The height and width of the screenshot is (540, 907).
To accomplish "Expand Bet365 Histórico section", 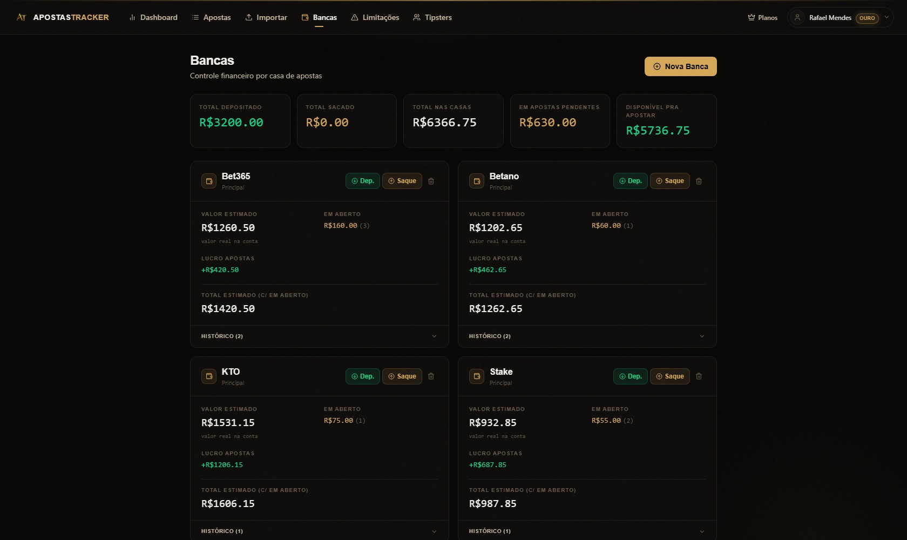I will pos(320,336).
